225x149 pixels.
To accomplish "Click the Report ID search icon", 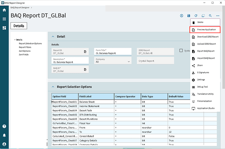I will pyautogui.click(x=85, y=52).
